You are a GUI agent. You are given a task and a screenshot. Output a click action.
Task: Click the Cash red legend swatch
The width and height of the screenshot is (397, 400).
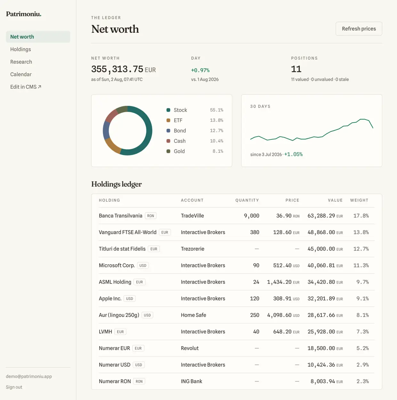[168, 141]
